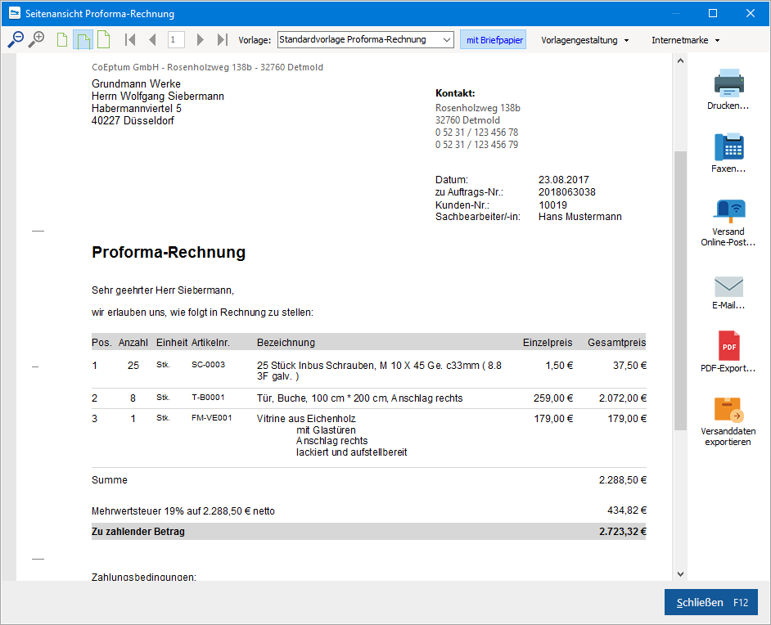The image size is (771, 625).
Task: Click the scrollbar down arrow
Action: [x=680, y=574]
